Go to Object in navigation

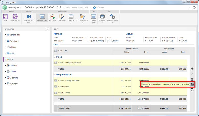[x=11, y=53]
